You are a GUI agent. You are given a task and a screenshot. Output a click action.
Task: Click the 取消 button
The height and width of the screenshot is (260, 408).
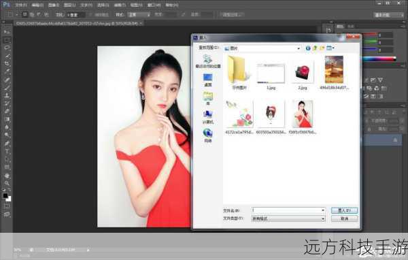point(344,218)
